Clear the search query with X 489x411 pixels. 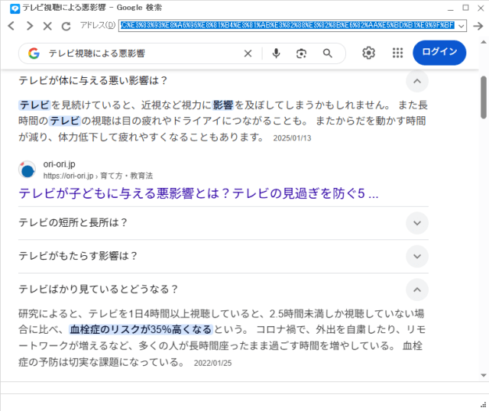coord(248,53)
